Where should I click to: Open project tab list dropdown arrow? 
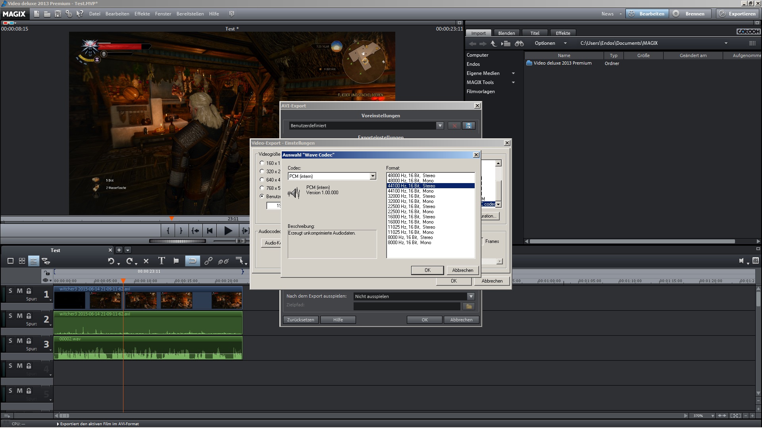tap(128, 250)
